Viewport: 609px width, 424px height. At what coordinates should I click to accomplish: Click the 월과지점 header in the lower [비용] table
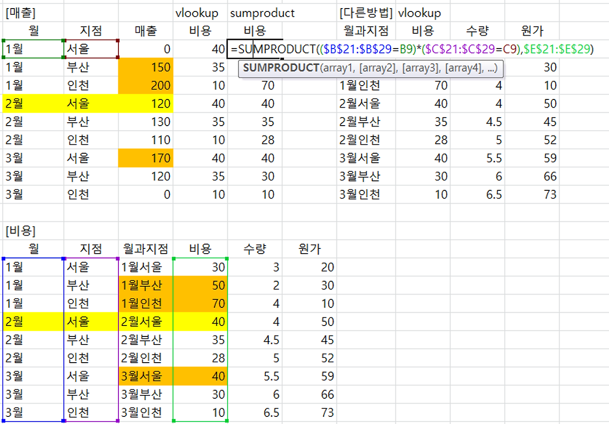(x=146, y=249)
